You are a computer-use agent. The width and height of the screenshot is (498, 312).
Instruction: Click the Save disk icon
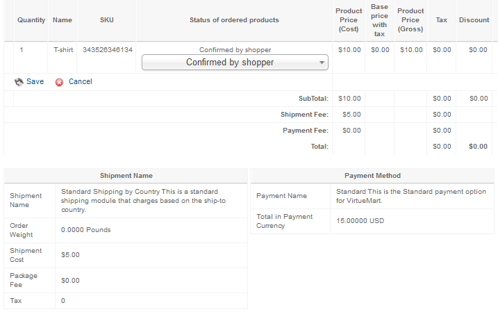(19, 82)
